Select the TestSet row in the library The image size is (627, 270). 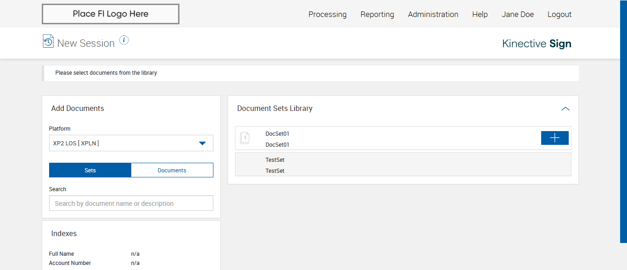pyautogui.click(x=403, y=165)
